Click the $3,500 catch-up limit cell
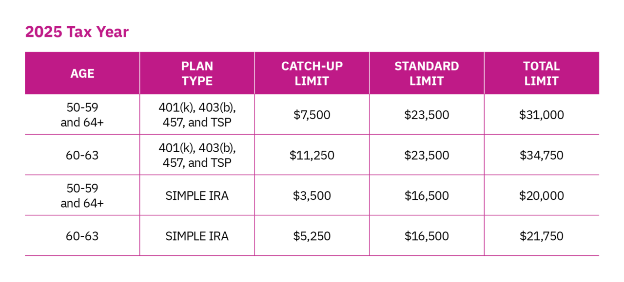The image size is (624, 282). point(312,195)
